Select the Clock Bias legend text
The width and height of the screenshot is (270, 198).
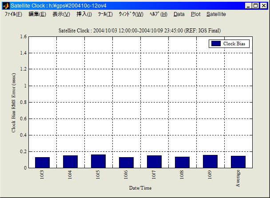pyautogui.click(x=235, y=44)
